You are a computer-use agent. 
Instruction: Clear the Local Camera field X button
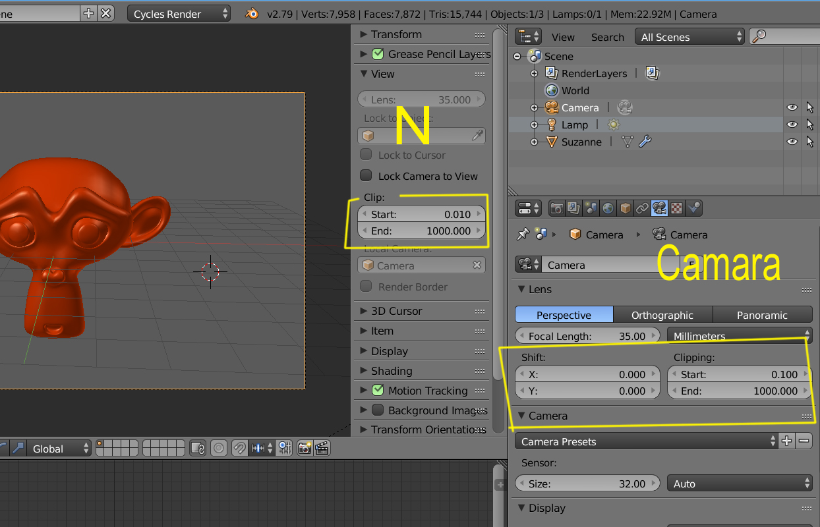(477, 265)
